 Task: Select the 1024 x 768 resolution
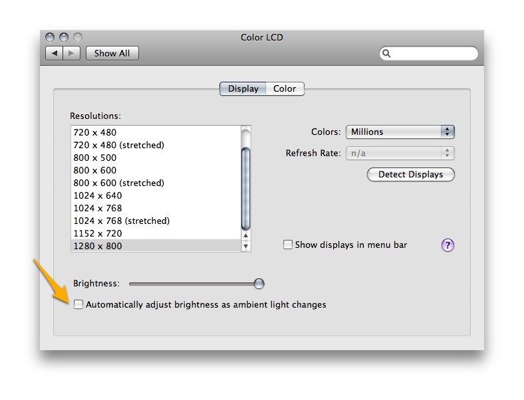[x=156, y=208]
